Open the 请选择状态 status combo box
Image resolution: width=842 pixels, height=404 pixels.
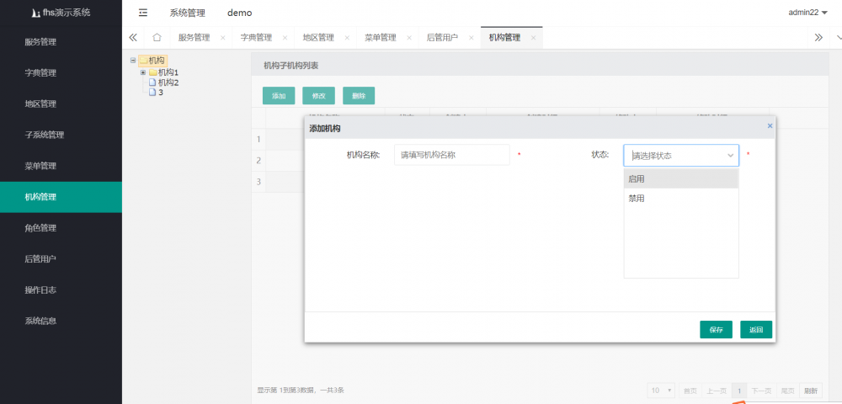(x=681, y=156)
